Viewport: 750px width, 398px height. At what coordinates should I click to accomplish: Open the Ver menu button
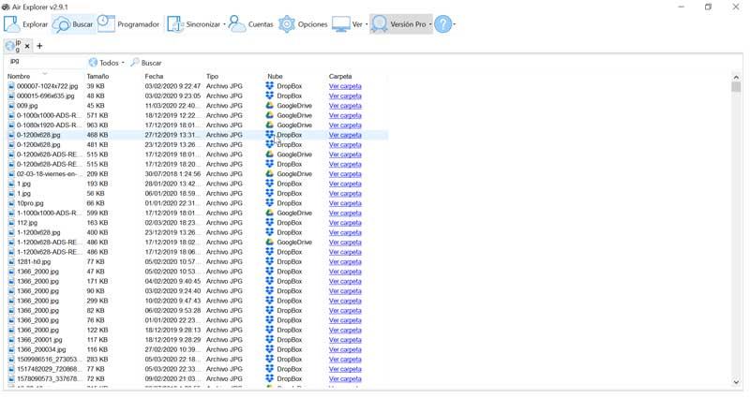pyautogui.click(x=348, y=24)
